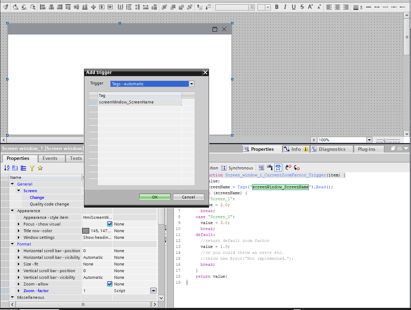411x310 pixels.
Task: Toggle the Zoom - allow checkbox
Action: point(110,284)
